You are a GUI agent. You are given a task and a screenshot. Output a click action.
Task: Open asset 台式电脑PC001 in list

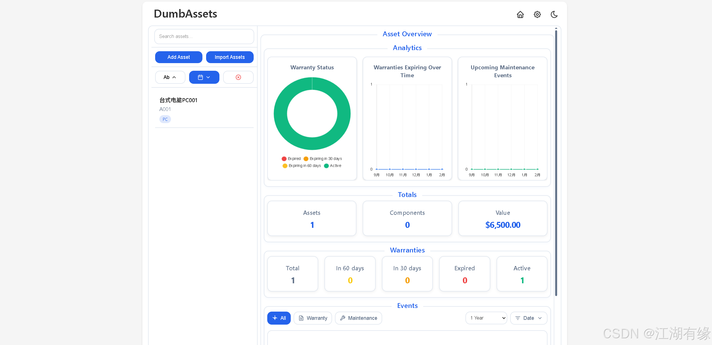pyautogui.click(x=178, y=100)
